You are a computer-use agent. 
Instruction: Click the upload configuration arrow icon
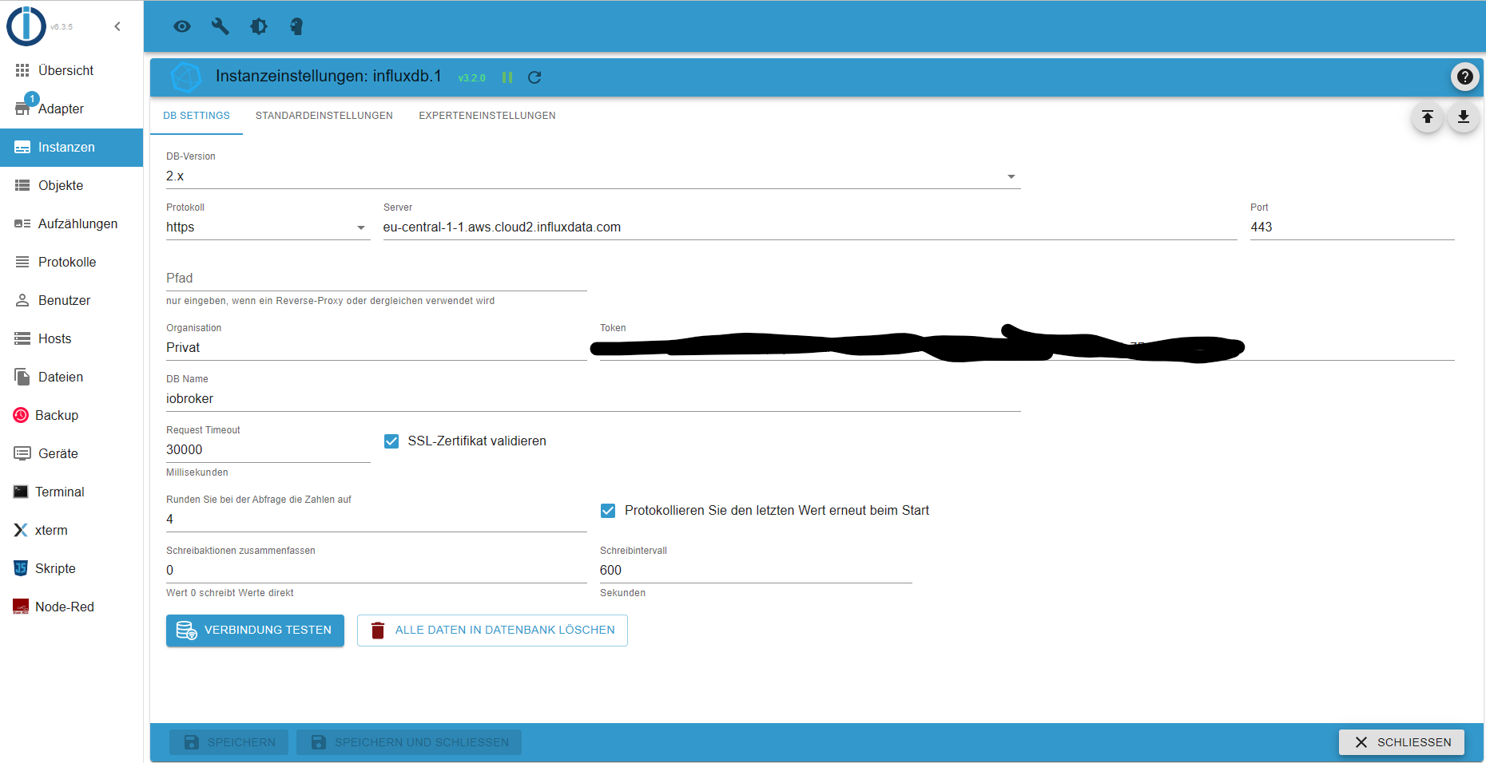(x=1427, y=117)
